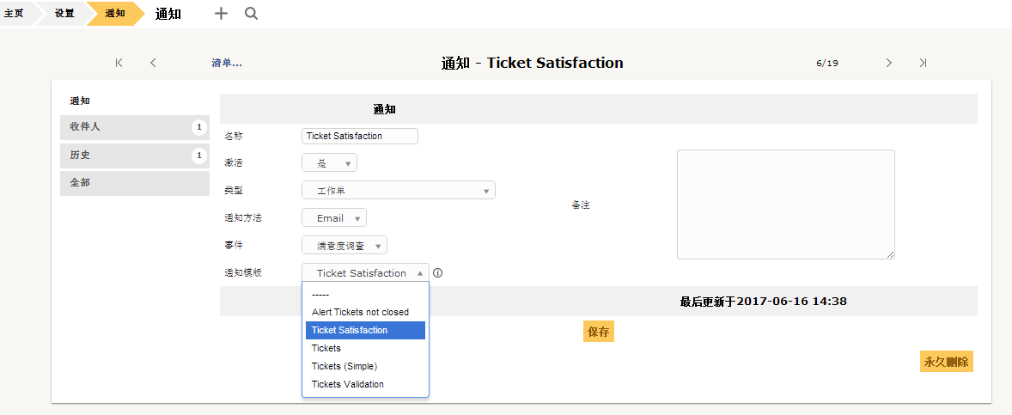
Task: Open the search magnifier icon
Action: tap(251, 14)
